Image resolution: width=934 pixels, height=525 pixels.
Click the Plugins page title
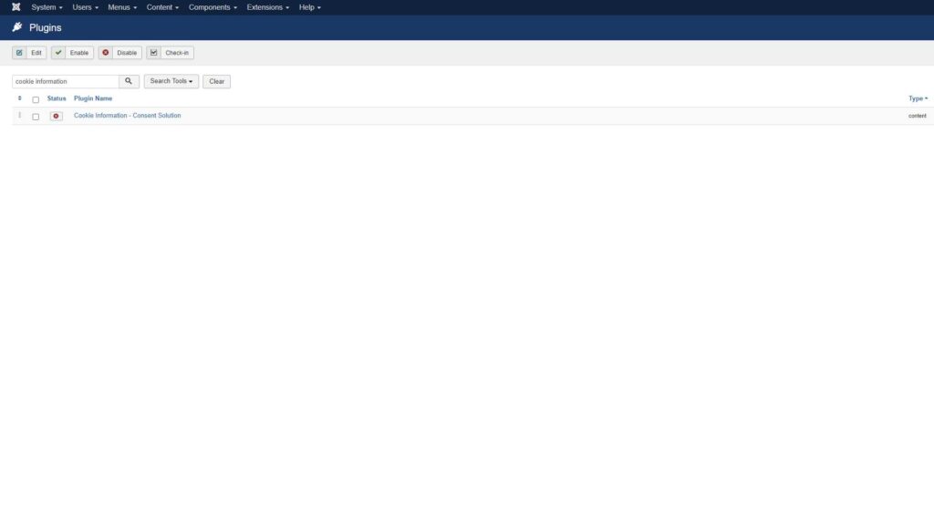tap(46, 27)
